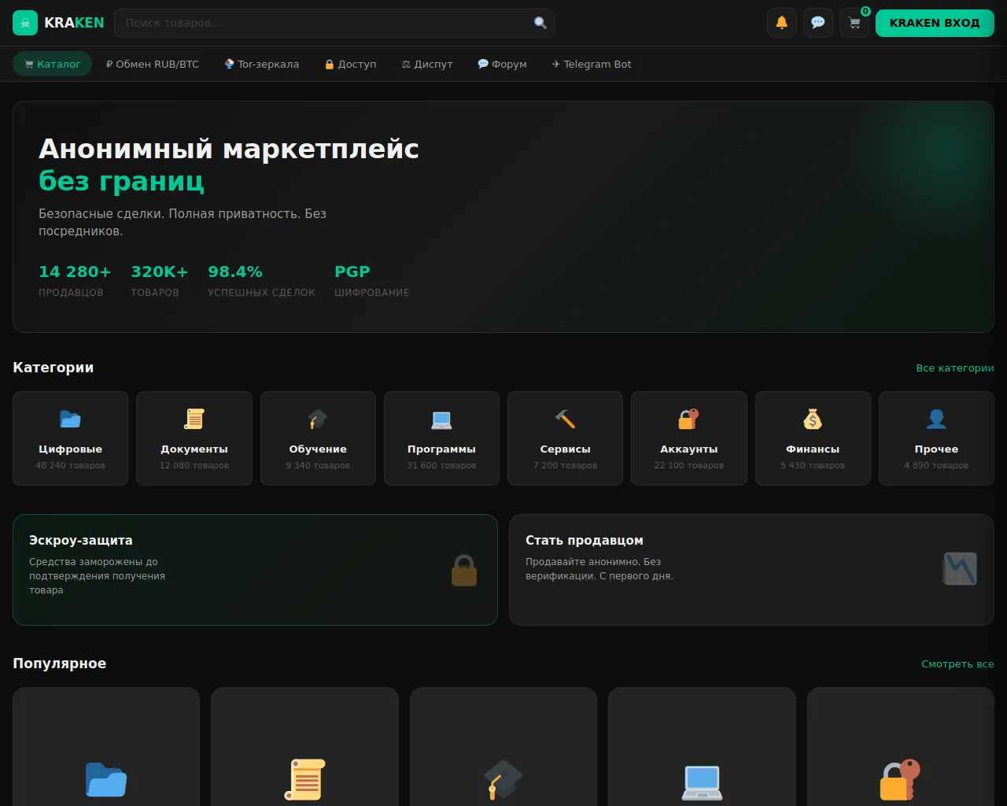1007x806 pixels.
Task: Open the popular item with lock-and-key thumbnail
Action: [901, 747]
